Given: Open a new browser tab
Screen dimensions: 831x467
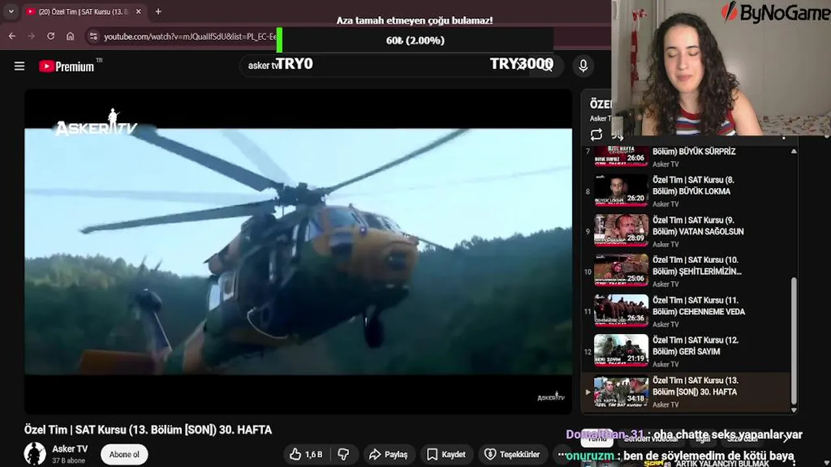Looking at the screenshot, I should click(158, 12).
